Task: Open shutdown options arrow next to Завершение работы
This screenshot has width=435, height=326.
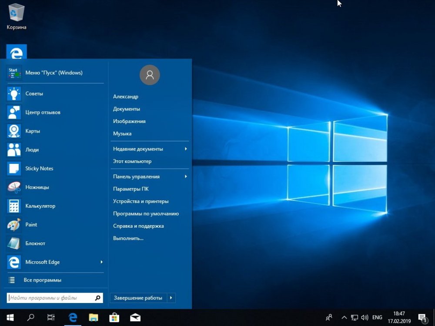Action: pyautogui.click(x=171, y=298)
